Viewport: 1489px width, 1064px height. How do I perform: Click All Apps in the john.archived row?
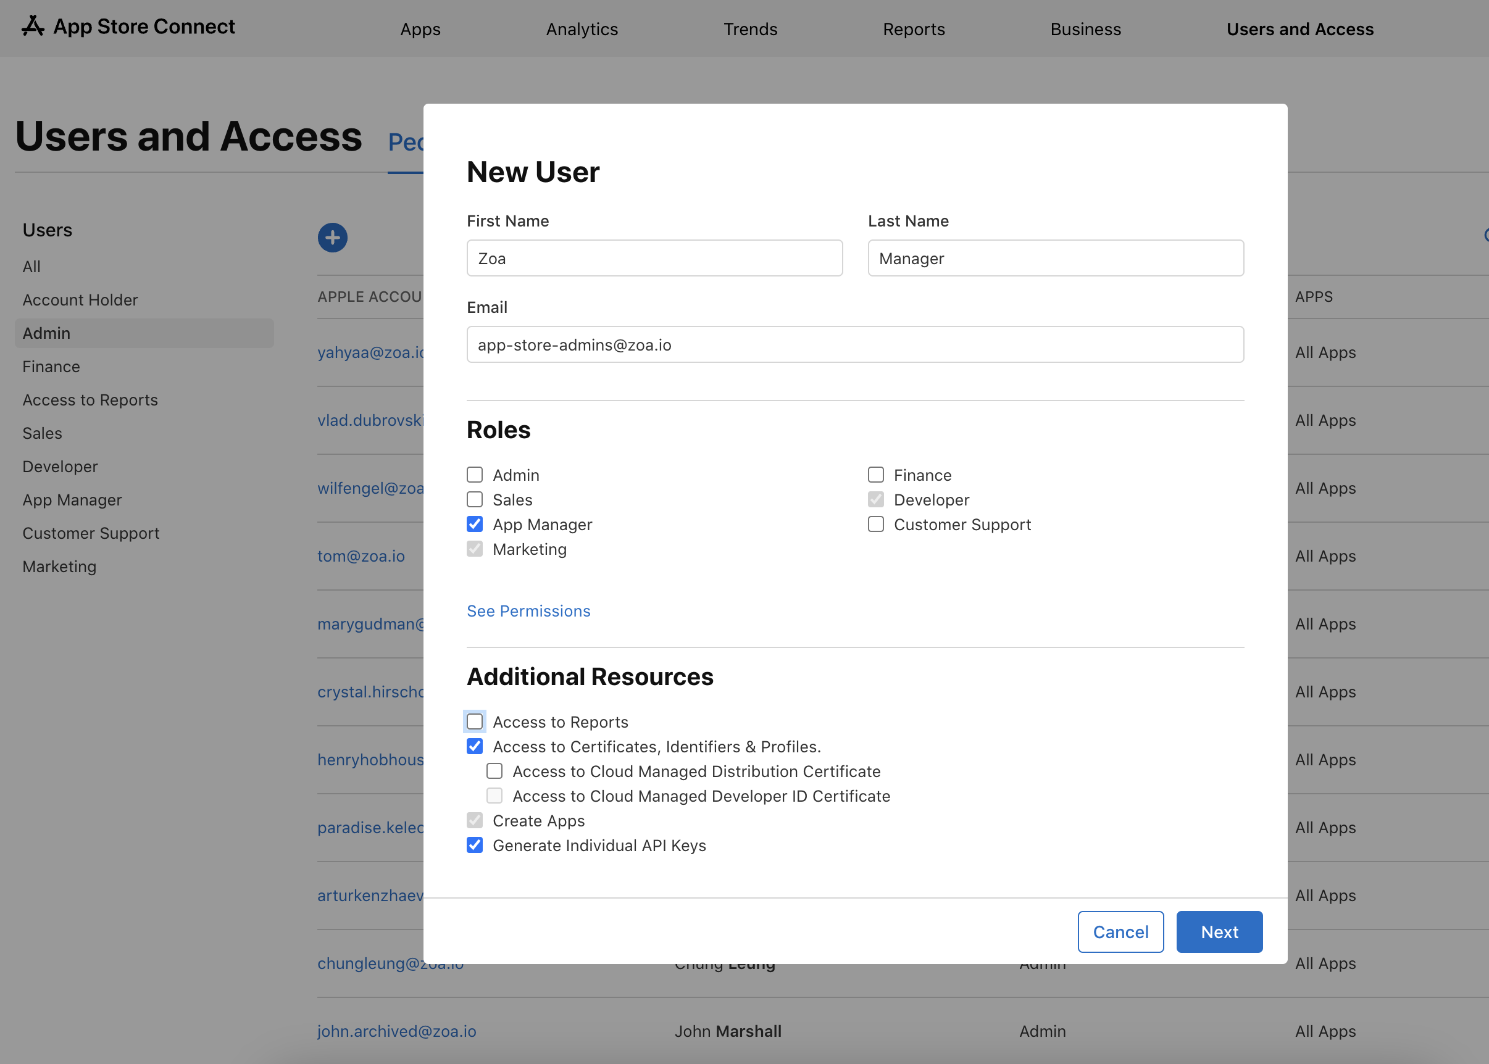(1325, 1031)
